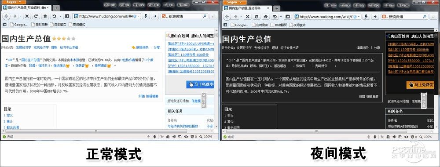
Task: Click the 100% zoom control in left status bar
Action: pos(205,137)
